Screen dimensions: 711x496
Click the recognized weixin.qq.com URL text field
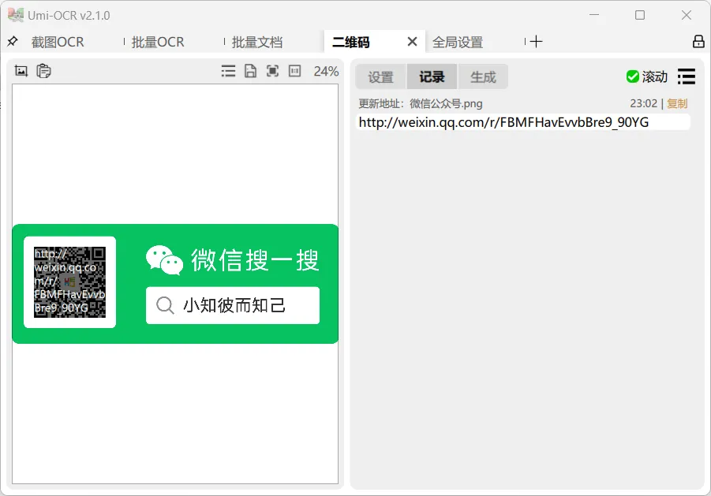(523, 122)
